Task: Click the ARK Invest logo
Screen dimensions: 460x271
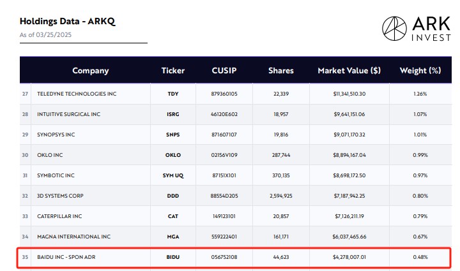Action: point(417,29)
